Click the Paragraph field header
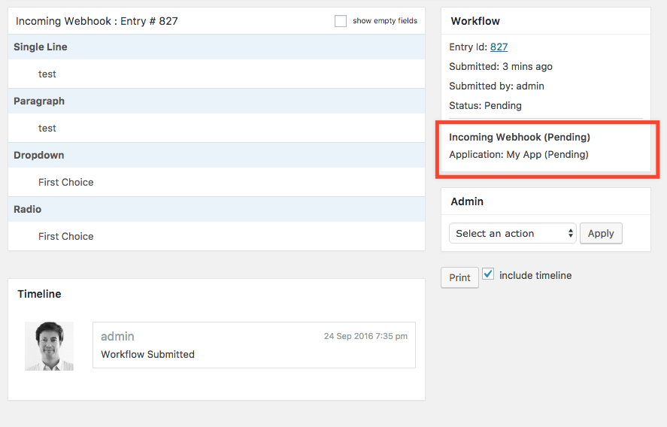Image resolution: width=667 pixels, height=427 pixels. click(39, 101)
